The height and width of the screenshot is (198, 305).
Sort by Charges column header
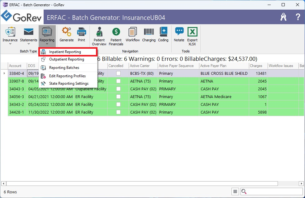[x=258, y=66]
